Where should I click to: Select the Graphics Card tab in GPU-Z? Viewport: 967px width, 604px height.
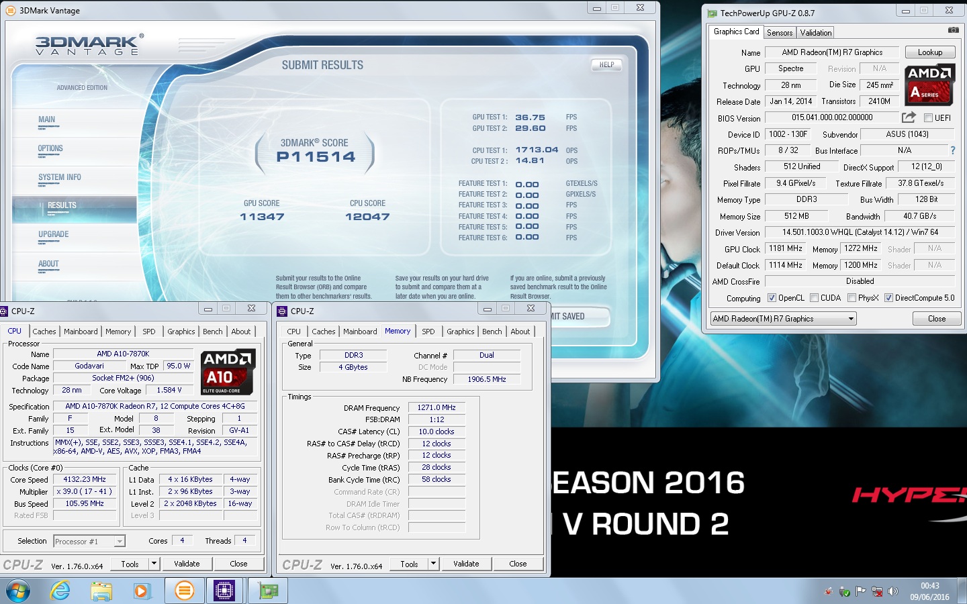tap(736, 32)
